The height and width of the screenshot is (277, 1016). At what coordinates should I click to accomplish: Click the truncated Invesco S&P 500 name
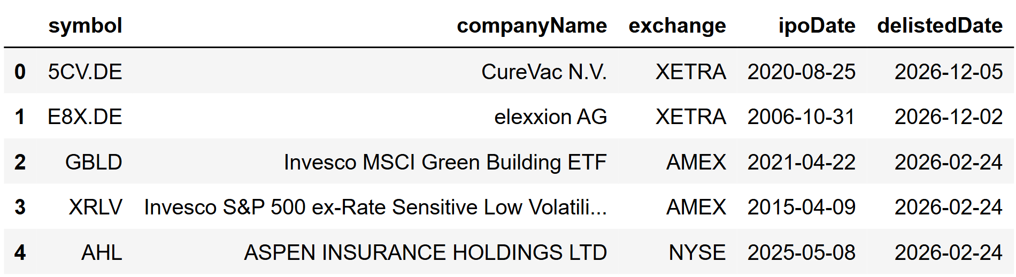(375, 207)
